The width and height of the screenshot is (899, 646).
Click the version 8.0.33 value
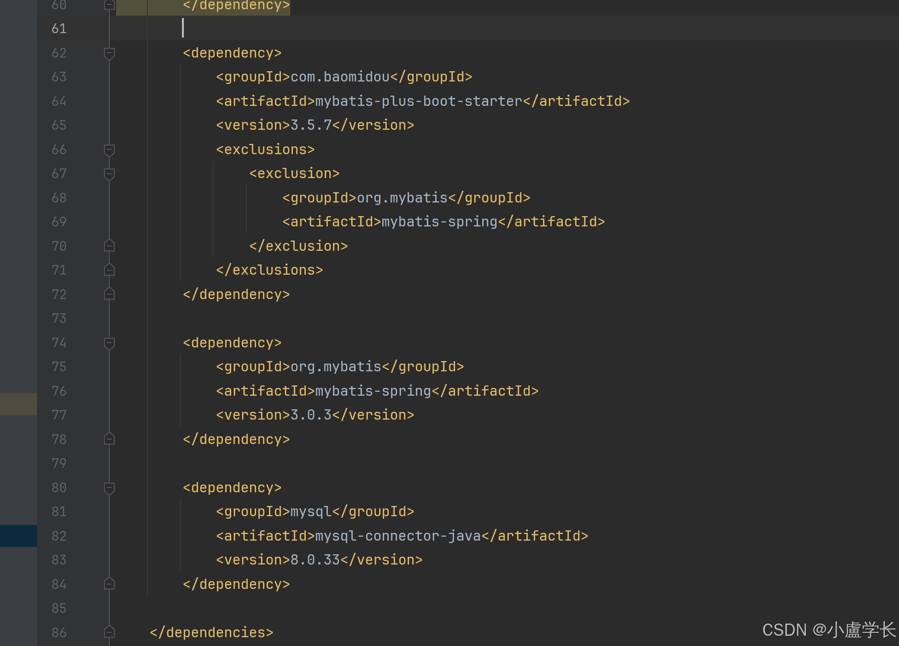(x=315, y=560)
